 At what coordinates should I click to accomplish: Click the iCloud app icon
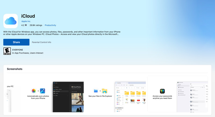click(10, 21)
